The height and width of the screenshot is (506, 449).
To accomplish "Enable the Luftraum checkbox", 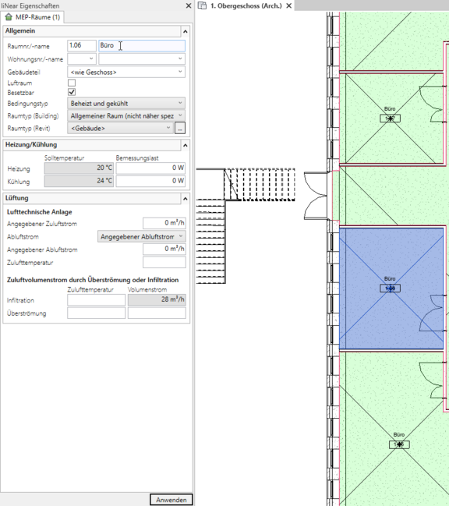I will click(x=72, y=83).
